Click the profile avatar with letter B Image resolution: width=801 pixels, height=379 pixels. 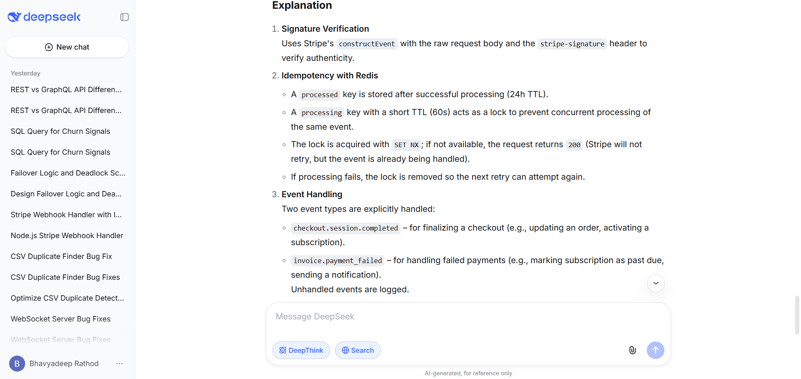[17, 364]
